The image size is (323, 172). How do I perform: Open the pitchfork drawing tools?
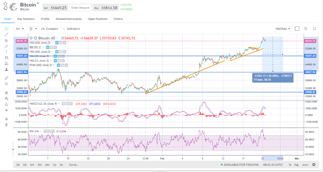6,41
